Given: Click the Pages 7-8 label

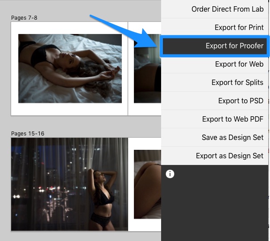Looking at the screenshot, I should click(x=24, y=18).
